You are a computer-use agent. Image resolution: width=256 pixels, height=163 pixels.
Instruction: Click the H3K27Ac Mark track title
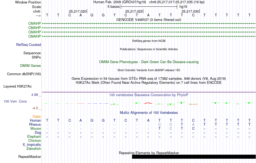(x=149, y=83)
